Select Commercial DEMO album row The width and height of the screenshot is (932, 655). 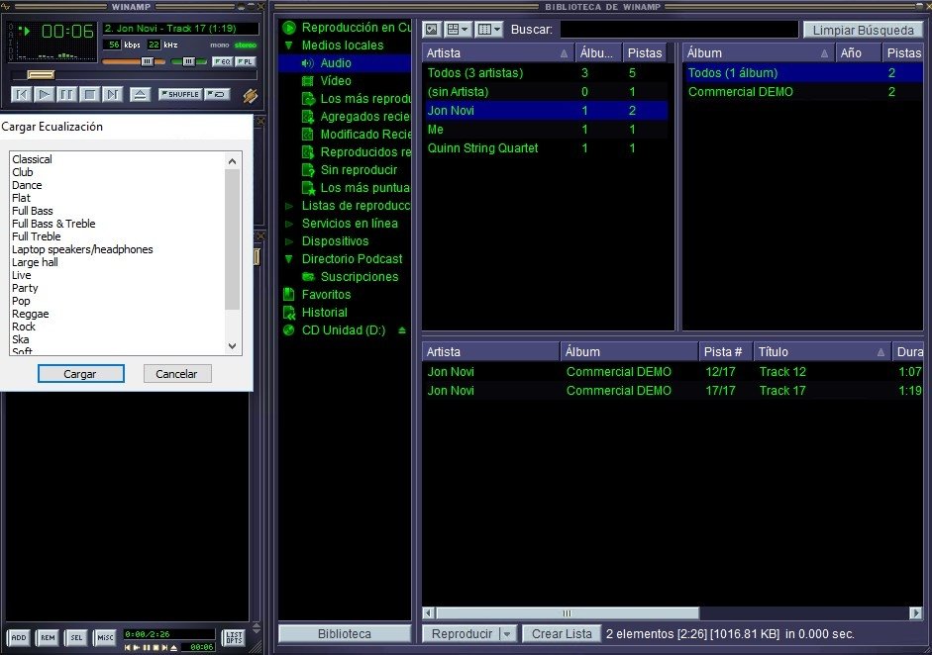pos(803,92)
